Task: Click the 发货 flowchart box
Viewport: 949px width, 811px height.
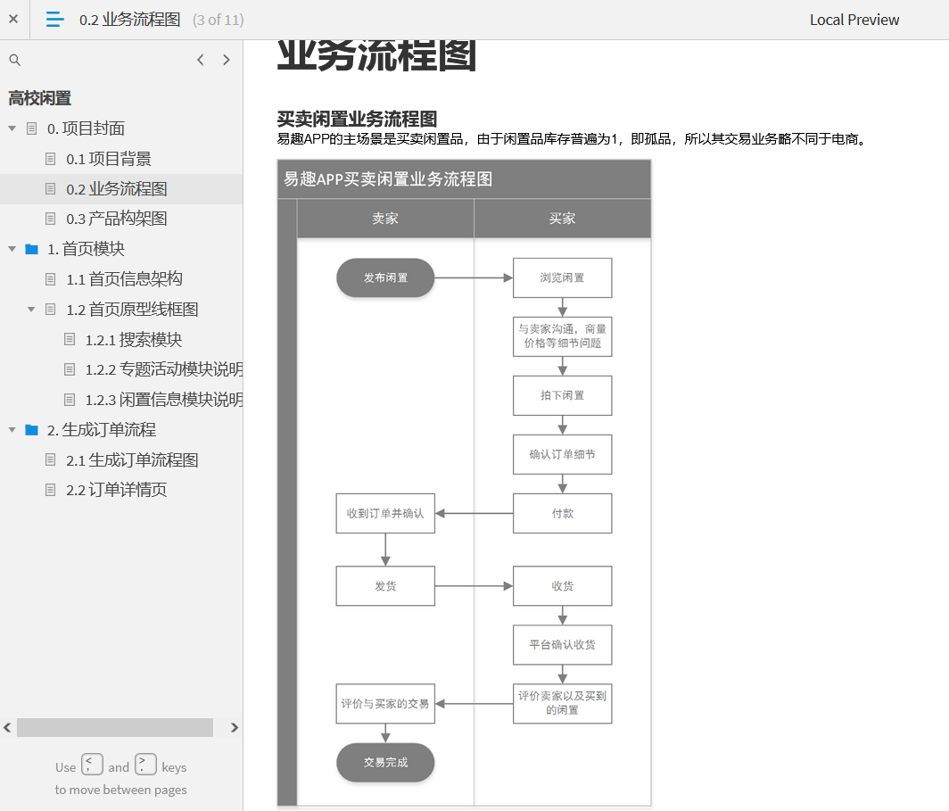Action: click(x=385, y=586)
